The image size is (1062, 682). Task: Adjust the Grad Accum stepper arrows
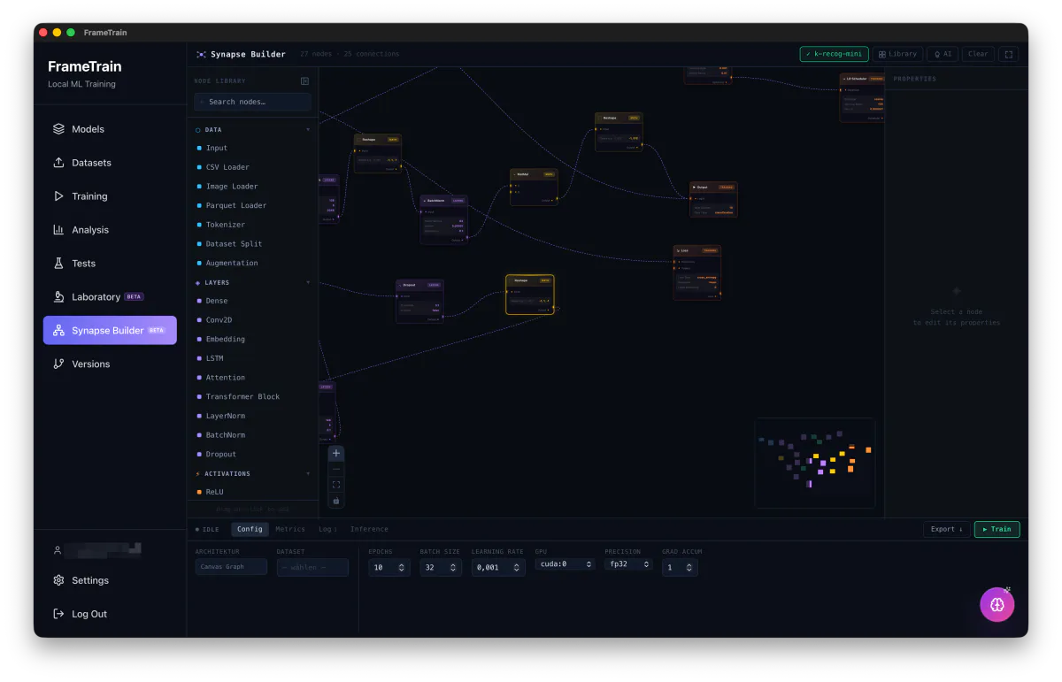689,567
